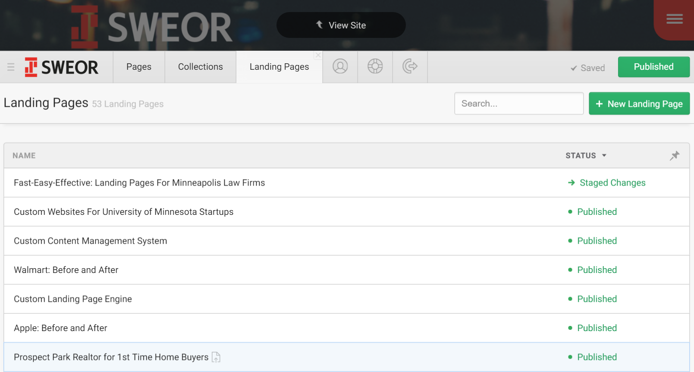Viewport: 694px width, 372px height.
Task: Click Published status for Apple row
Action: (x=593, y=328)
